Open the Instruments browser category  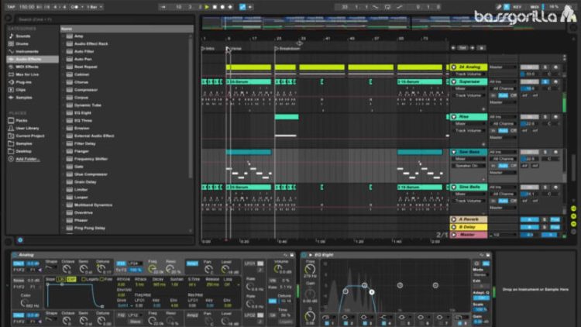click(27, 51)
